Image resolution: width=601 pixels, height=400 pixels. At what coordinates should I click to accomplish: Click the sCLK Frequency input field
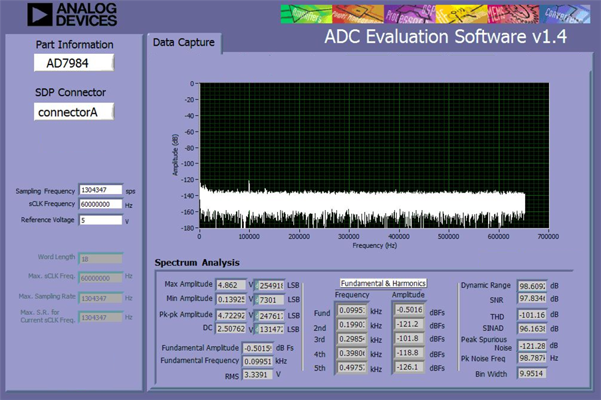[101, 204]
